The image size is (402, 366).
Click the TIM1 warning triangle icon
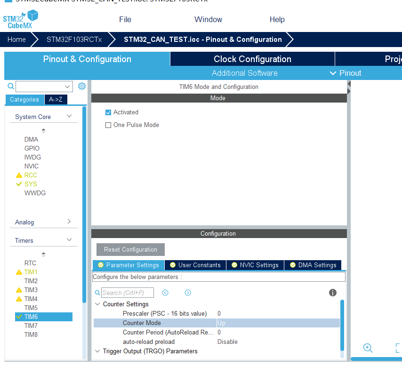click(x=19, y=272)
